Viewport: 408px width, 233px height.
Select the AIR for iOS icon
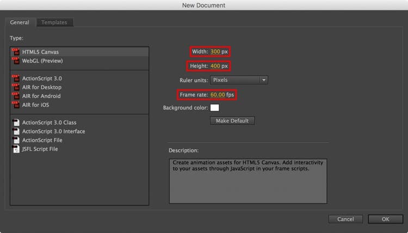[15, 105]
